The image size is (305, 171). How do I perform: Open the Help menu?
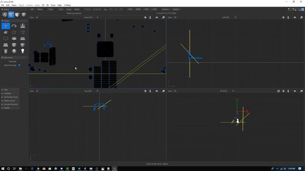59,5
